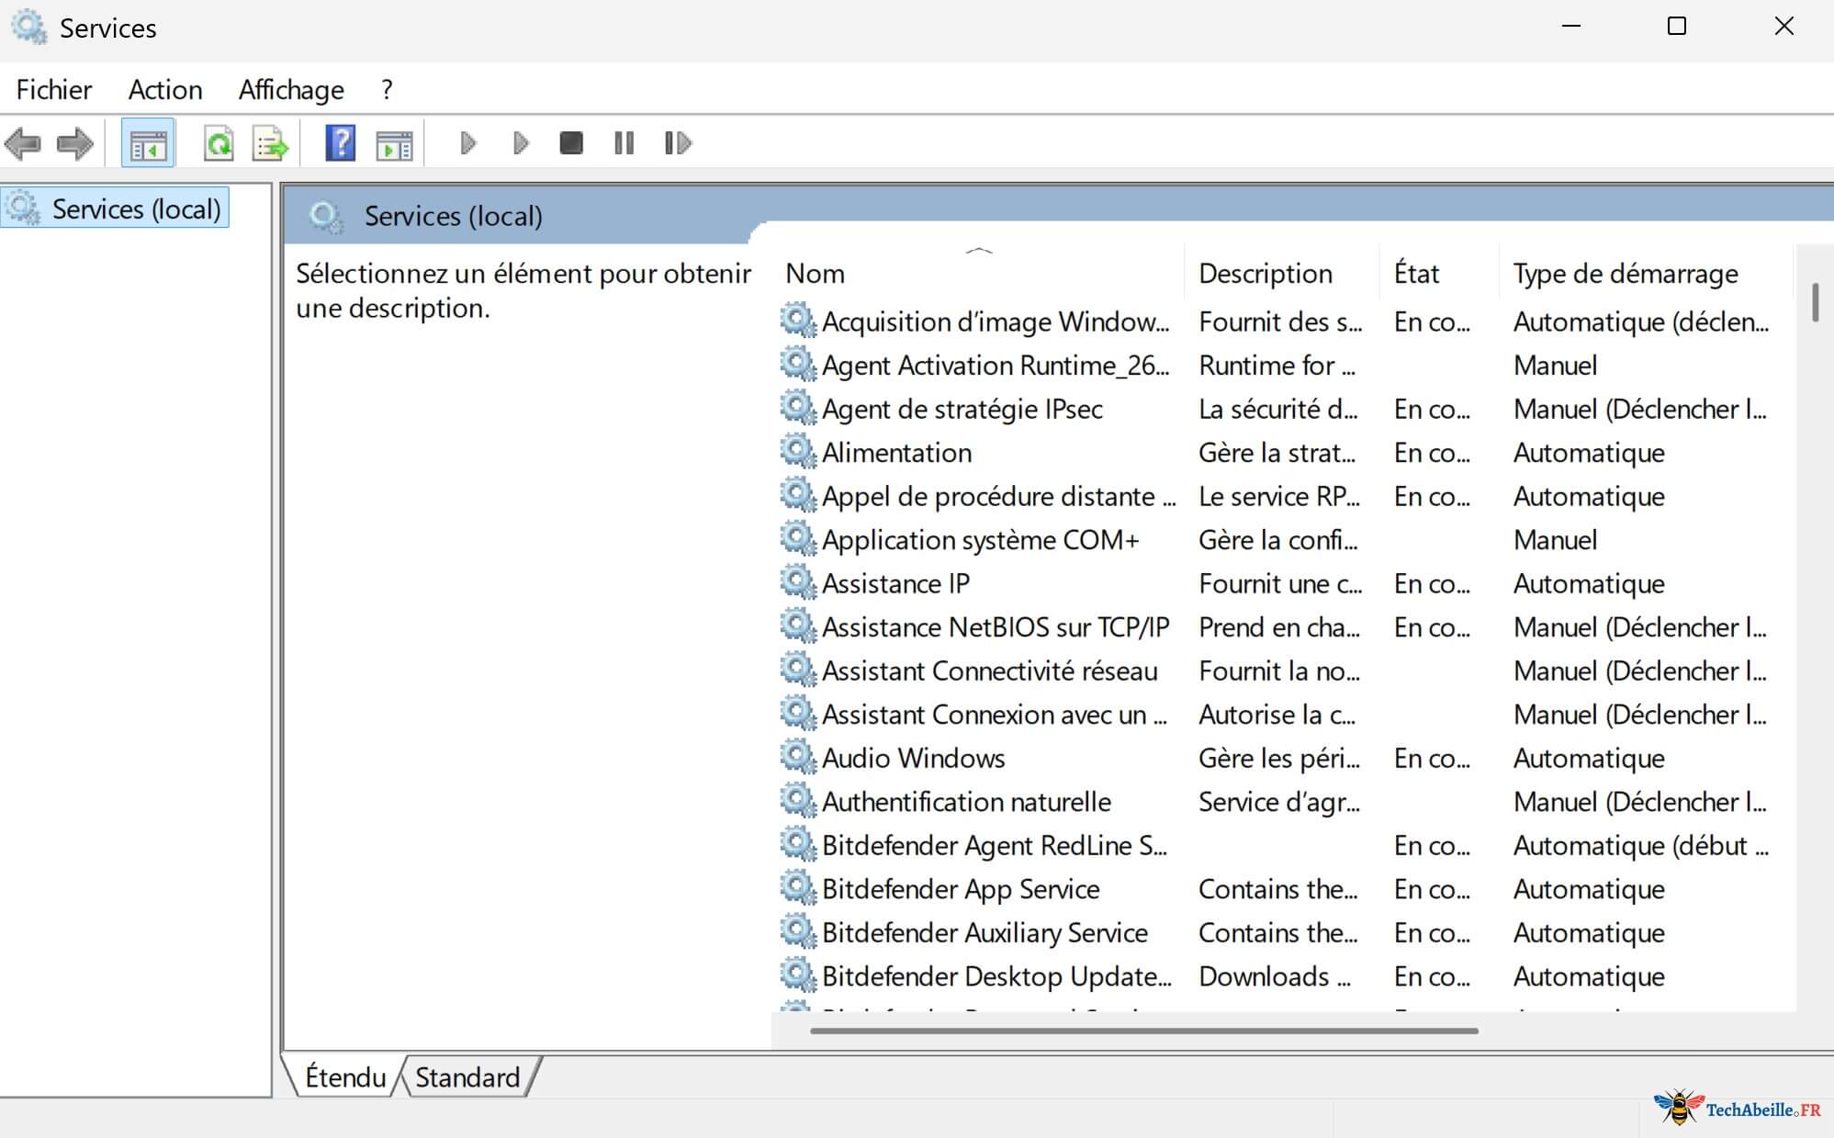The height and width of the screenshot is (1138, 1834).
Task: Click the Stop service square icon
Action: 571,143
